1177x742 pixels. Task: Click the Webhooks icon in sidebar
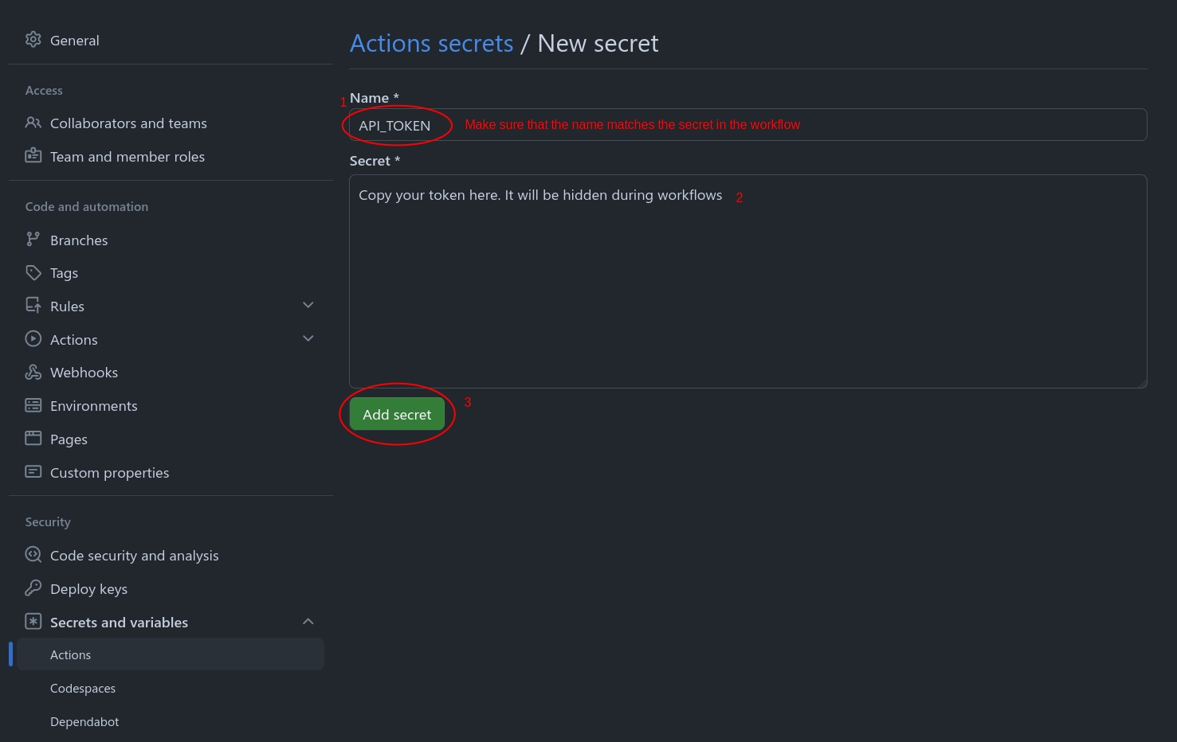coord(33,372)
